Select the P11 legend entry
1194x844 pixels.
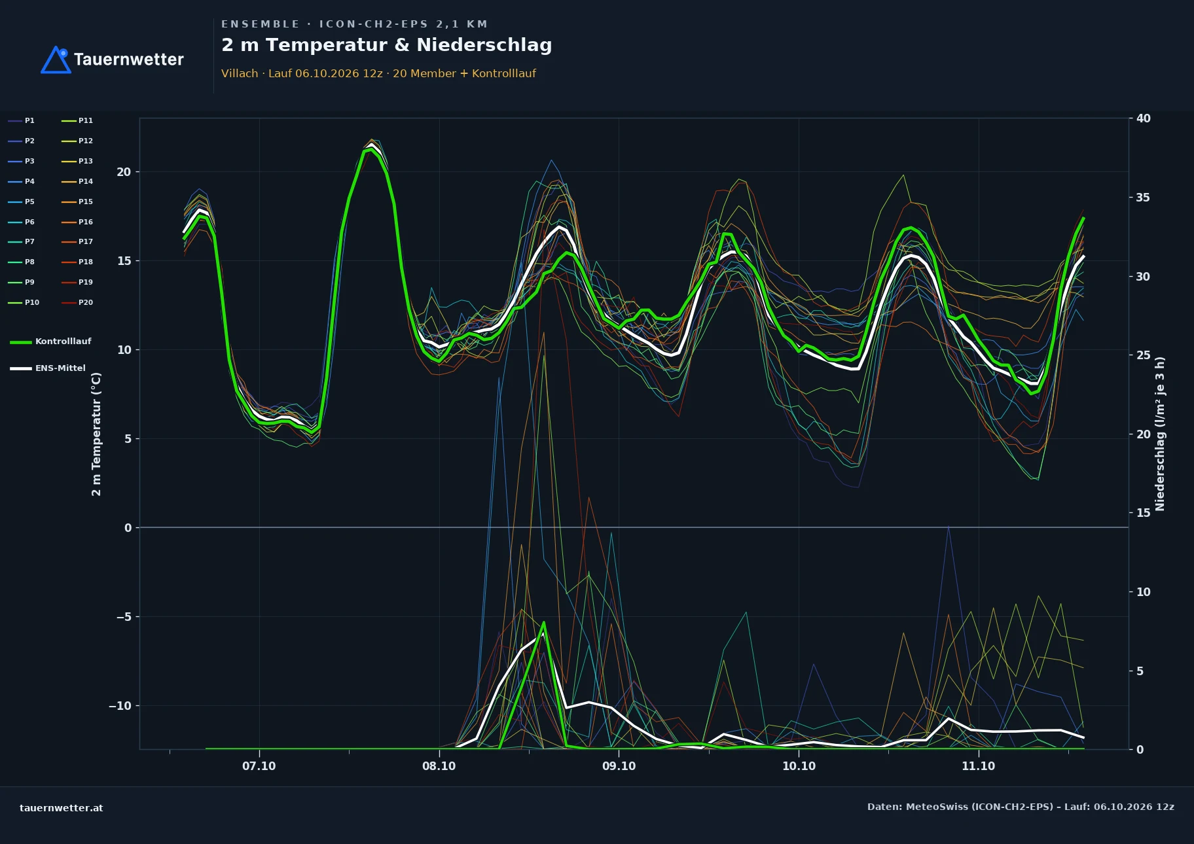(x=77, y=120)
